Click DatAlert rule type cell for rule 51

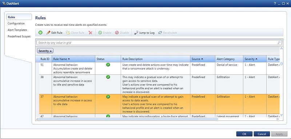click(273, 69)
